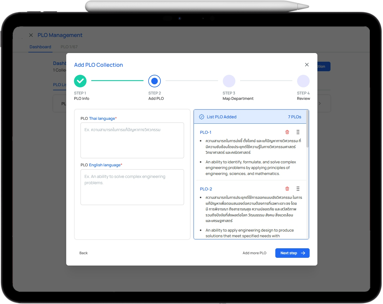Grab the PLO-1 drag handle dots

coord(298,132)
